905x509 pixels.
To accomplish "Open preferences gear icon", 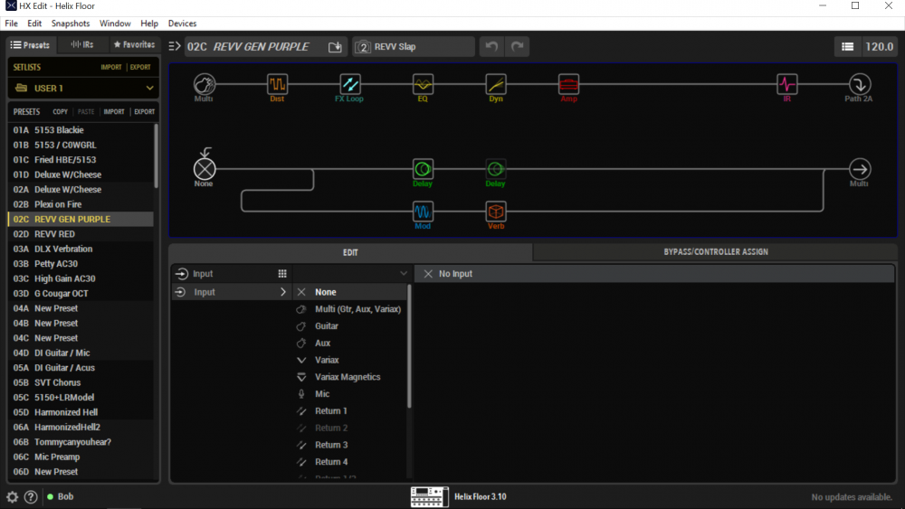I will coord(12,496).
